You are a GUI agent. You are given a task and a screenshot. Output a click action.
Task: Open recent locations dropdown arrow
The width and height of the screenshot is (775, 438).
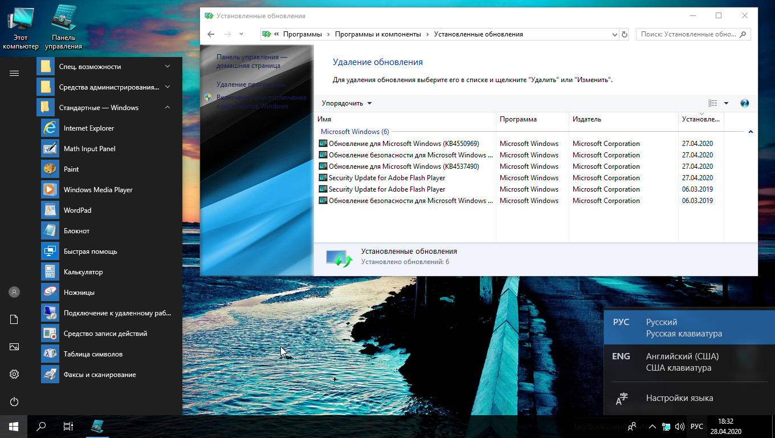point(242,34)
